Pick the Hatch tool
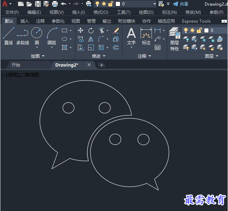The image size is (228, 211). tap(64, 47)
